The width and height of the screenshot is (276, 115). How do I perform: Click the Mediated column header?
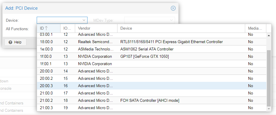(x=255, y=28)
